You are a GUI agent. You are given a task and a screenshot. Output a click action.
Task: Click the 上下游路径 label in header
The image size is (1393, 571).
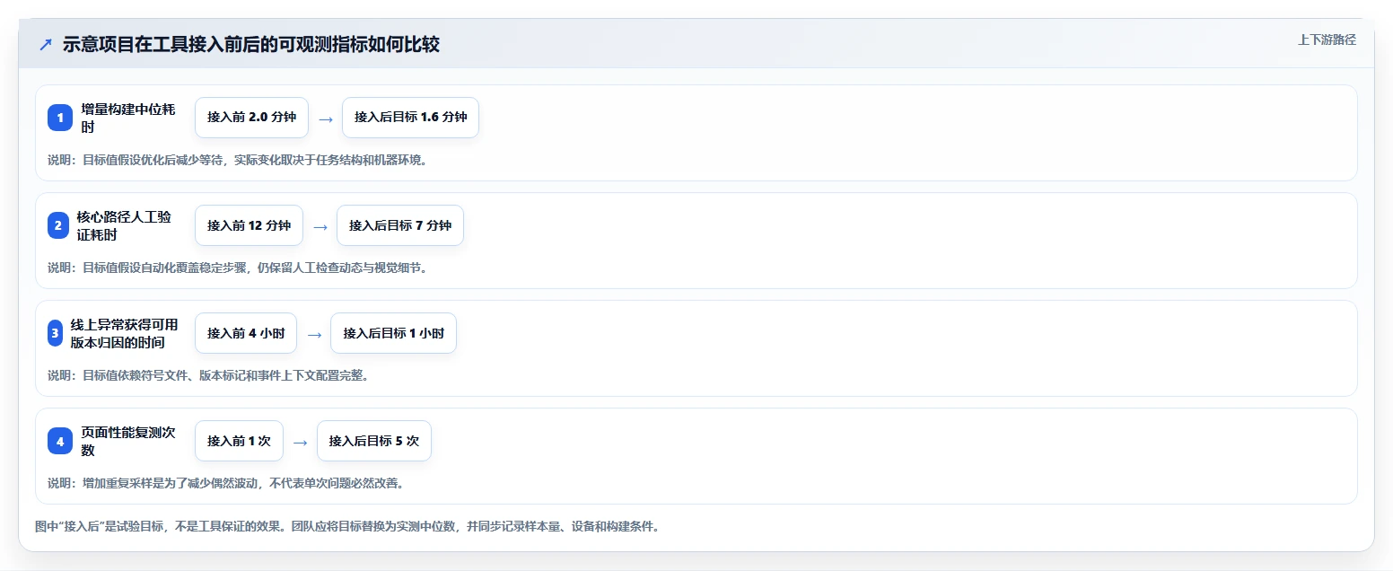tap(1327, 40)
